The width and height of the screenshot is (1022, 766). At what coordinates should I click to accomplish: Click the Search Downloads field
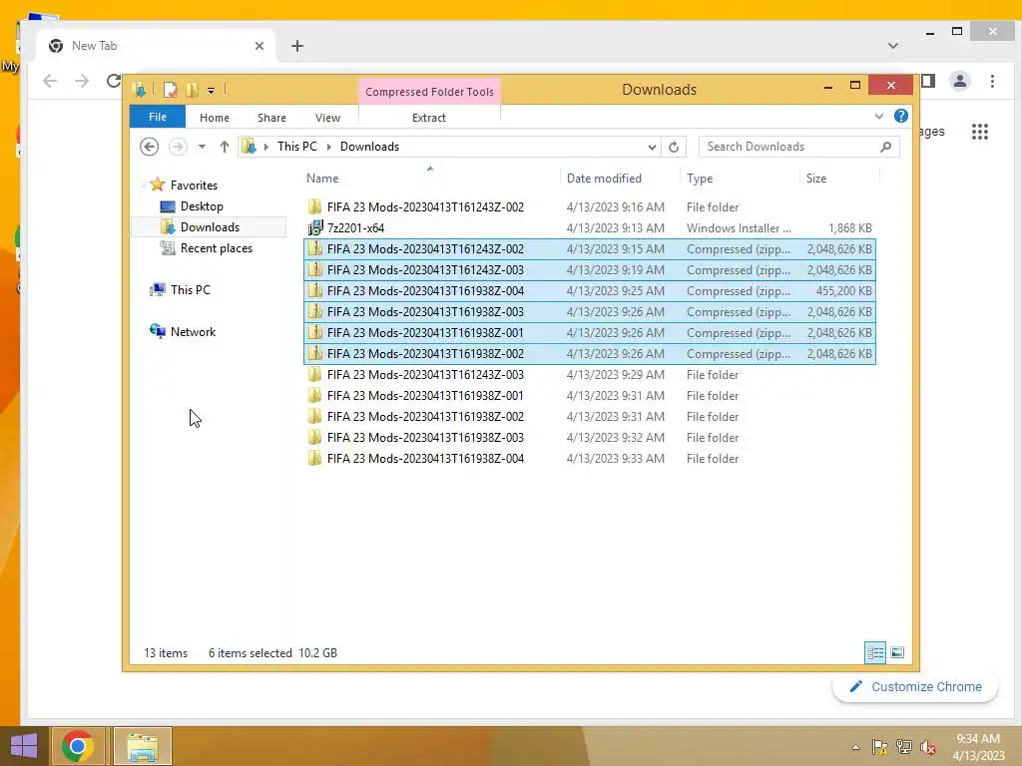point(798,147)
